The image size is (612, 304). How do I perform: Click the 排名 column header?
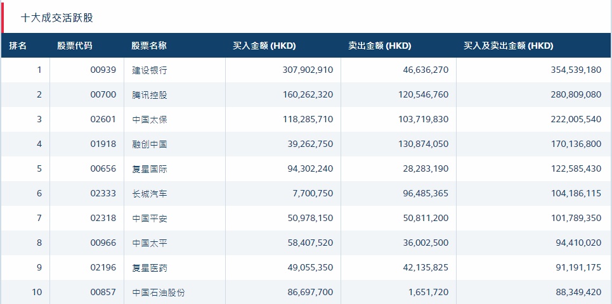coord(18,46)
